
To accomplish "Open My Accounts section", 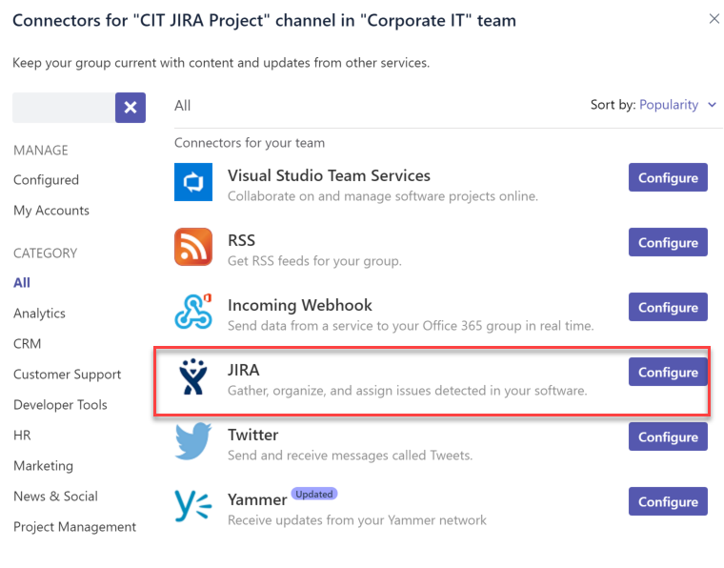I will 51,211.
